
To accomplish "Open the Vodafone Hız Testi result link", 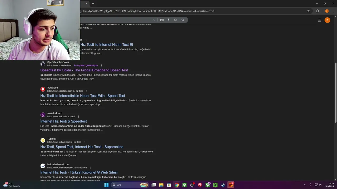I will click(83, 96).
